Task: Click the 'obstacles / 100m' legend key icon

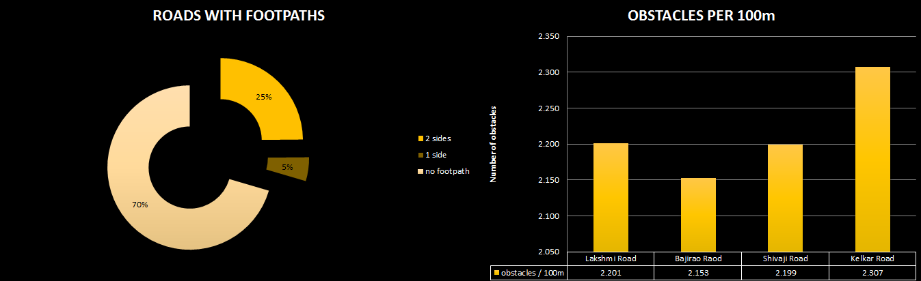Action: pos(496,273)
